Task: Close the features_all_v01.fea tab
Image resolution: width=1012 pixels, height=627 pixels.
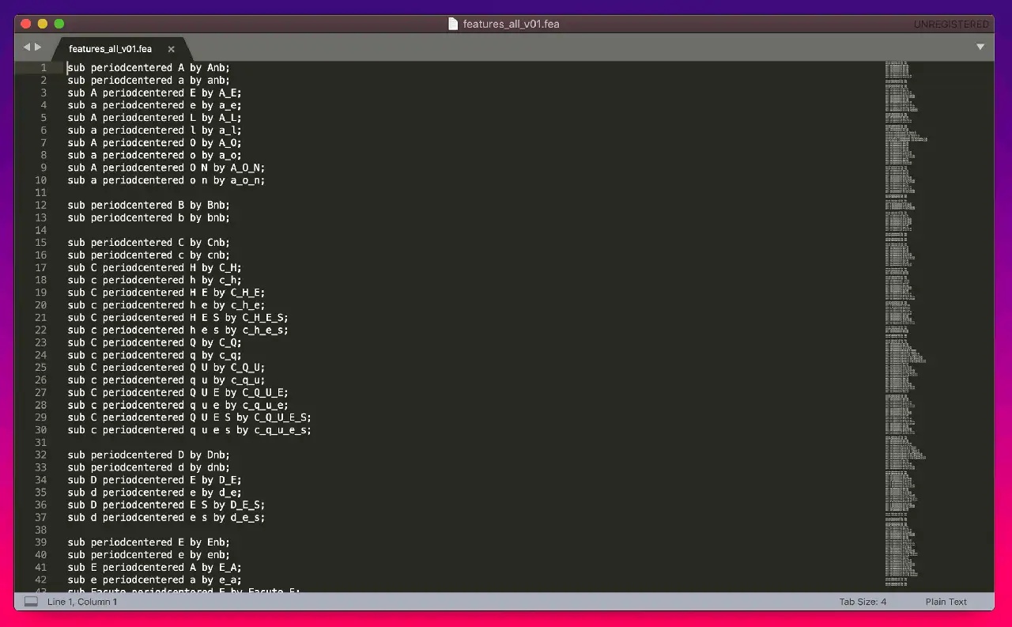Action: [171, 49]
